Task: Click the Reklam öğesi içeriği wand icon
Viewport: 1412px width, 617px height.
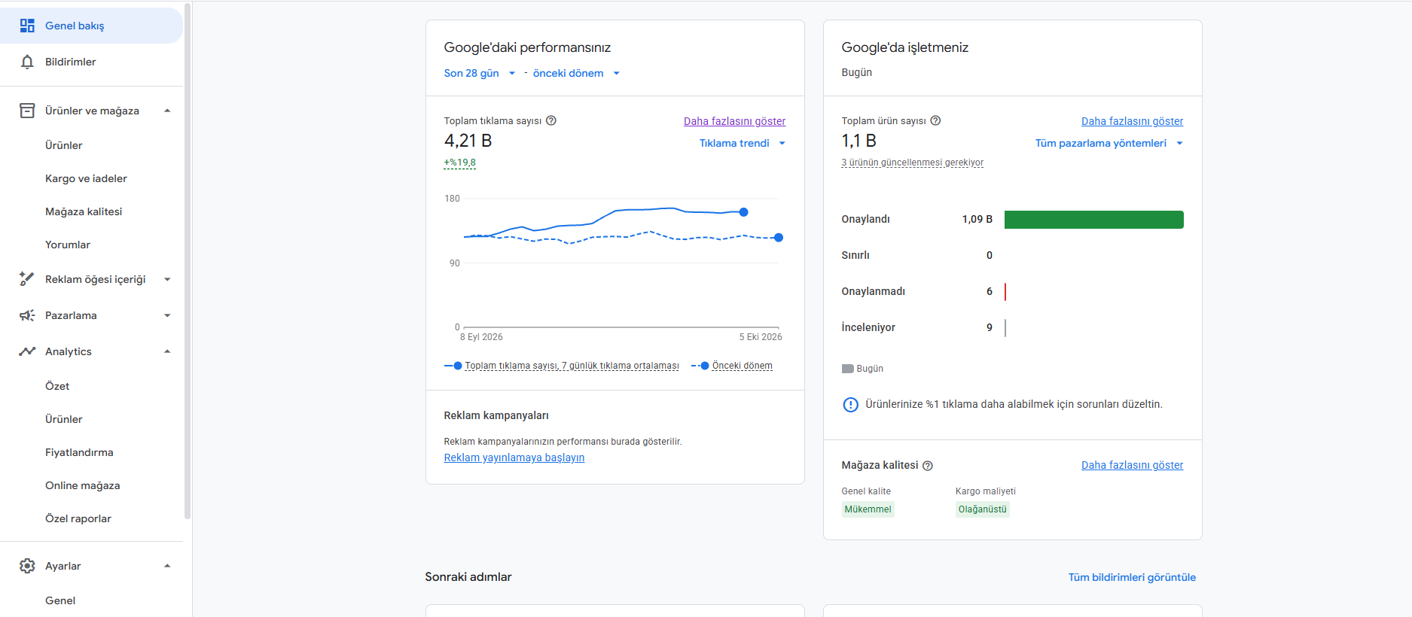Action: 27,279
